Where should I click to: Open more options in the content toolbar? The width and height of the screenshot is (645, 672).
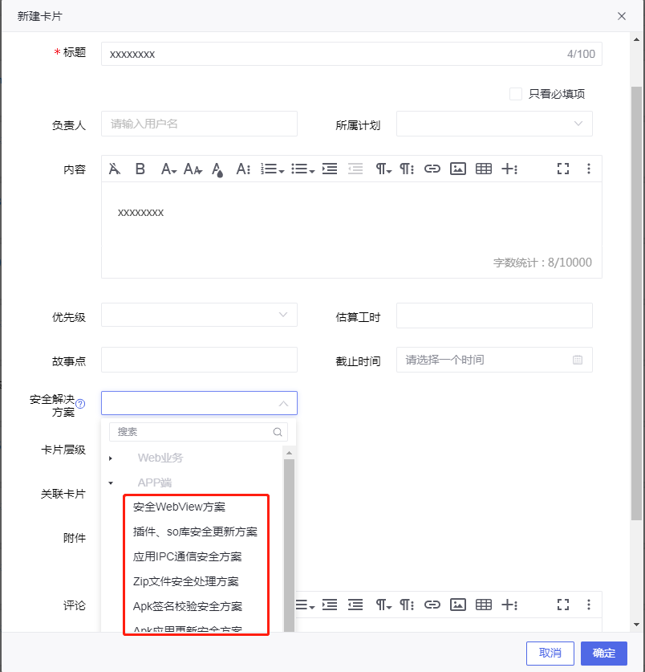pyautogui.click(x=589, y=169)
